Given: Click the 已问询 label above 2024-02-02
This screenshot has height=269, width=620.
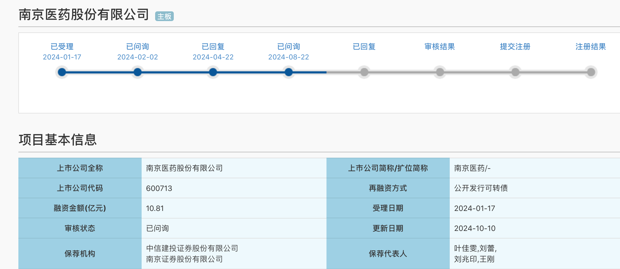Looking at the screenshot, I should [138, 47].
